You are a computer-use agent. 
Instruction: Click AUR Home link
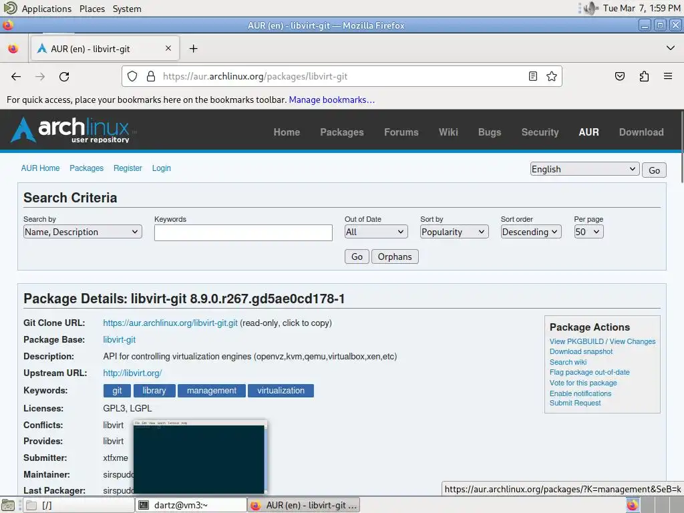pos(40,168)
